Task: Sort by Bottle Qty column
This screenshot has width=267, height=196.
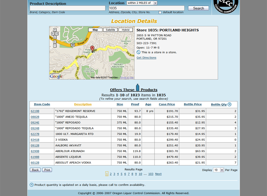Action: tap(219, 104)
